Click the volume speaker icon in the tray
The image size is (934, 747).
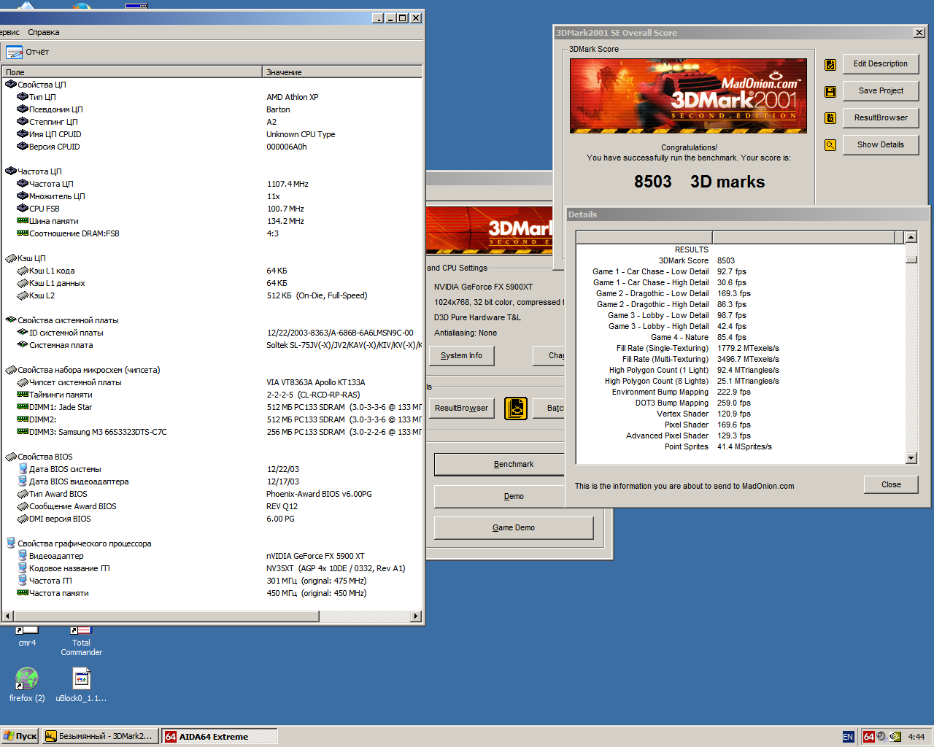pos(881,735)
